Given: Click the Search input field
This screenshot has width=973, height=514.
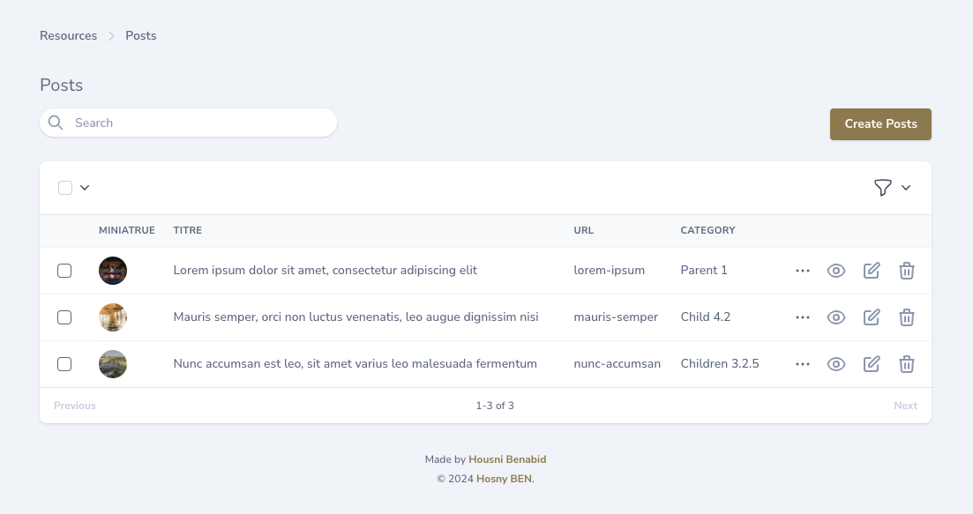Looking at the screenshot, I should [x=198, y=123].
